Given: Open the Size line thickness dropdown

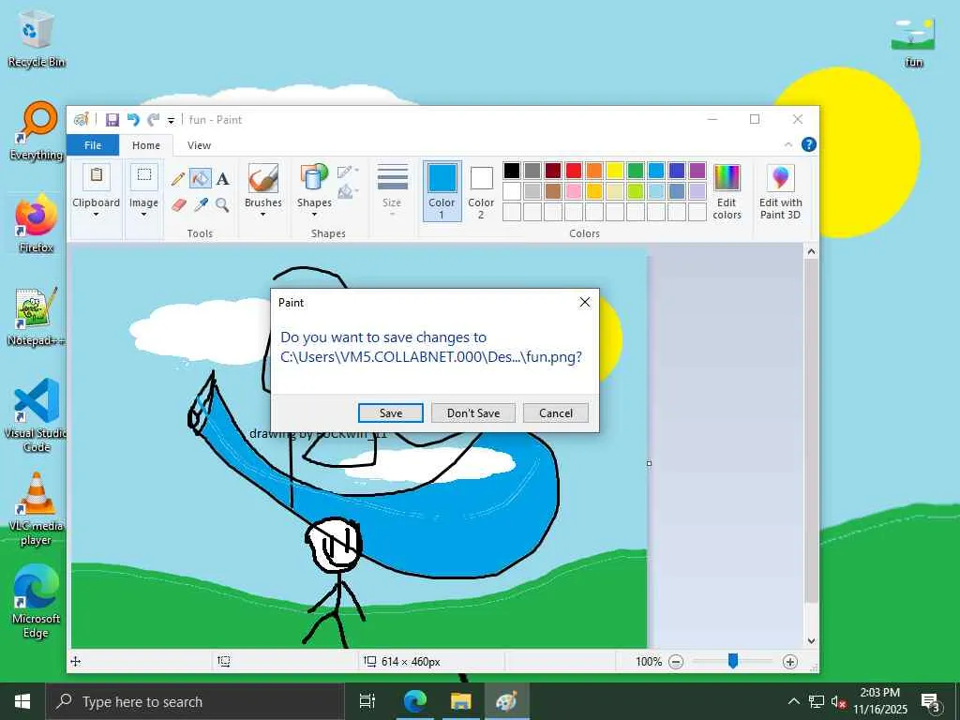Looking at the screenshot, I should point(392,189).
